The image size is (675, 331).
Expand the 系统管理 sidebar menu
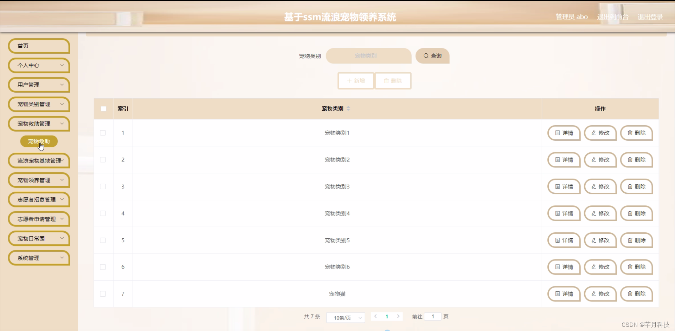[39, 258]
